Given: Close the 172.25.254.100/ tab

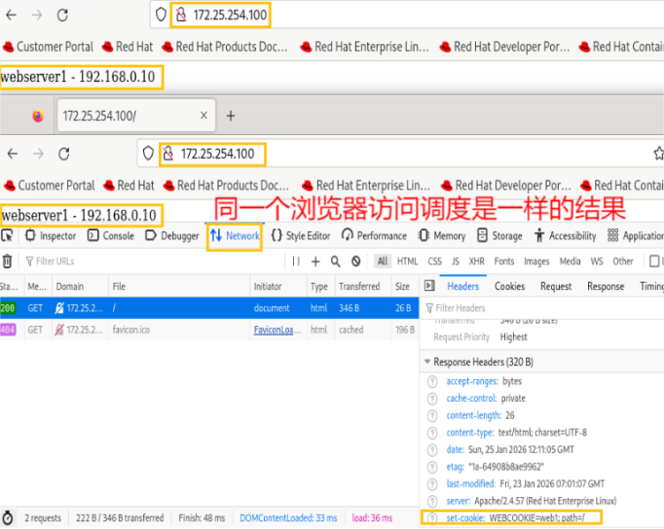Looking at the screenshot, I should click(x=203, y=116).
